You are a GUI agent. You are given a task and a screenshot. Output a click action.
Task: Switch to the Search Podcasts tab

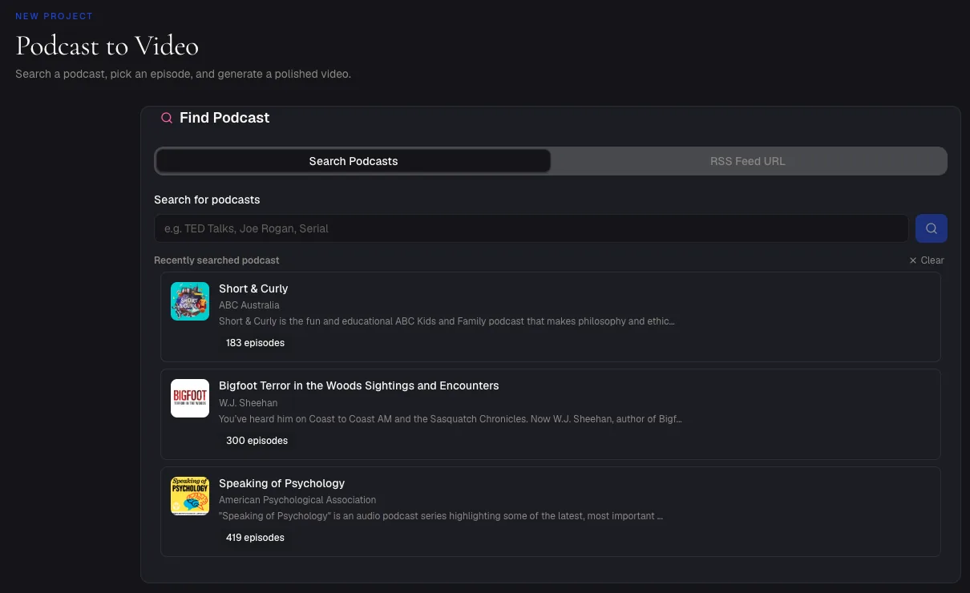click(x=354, y=161)
